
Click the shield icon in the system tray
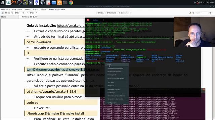[x=195, y=2]
